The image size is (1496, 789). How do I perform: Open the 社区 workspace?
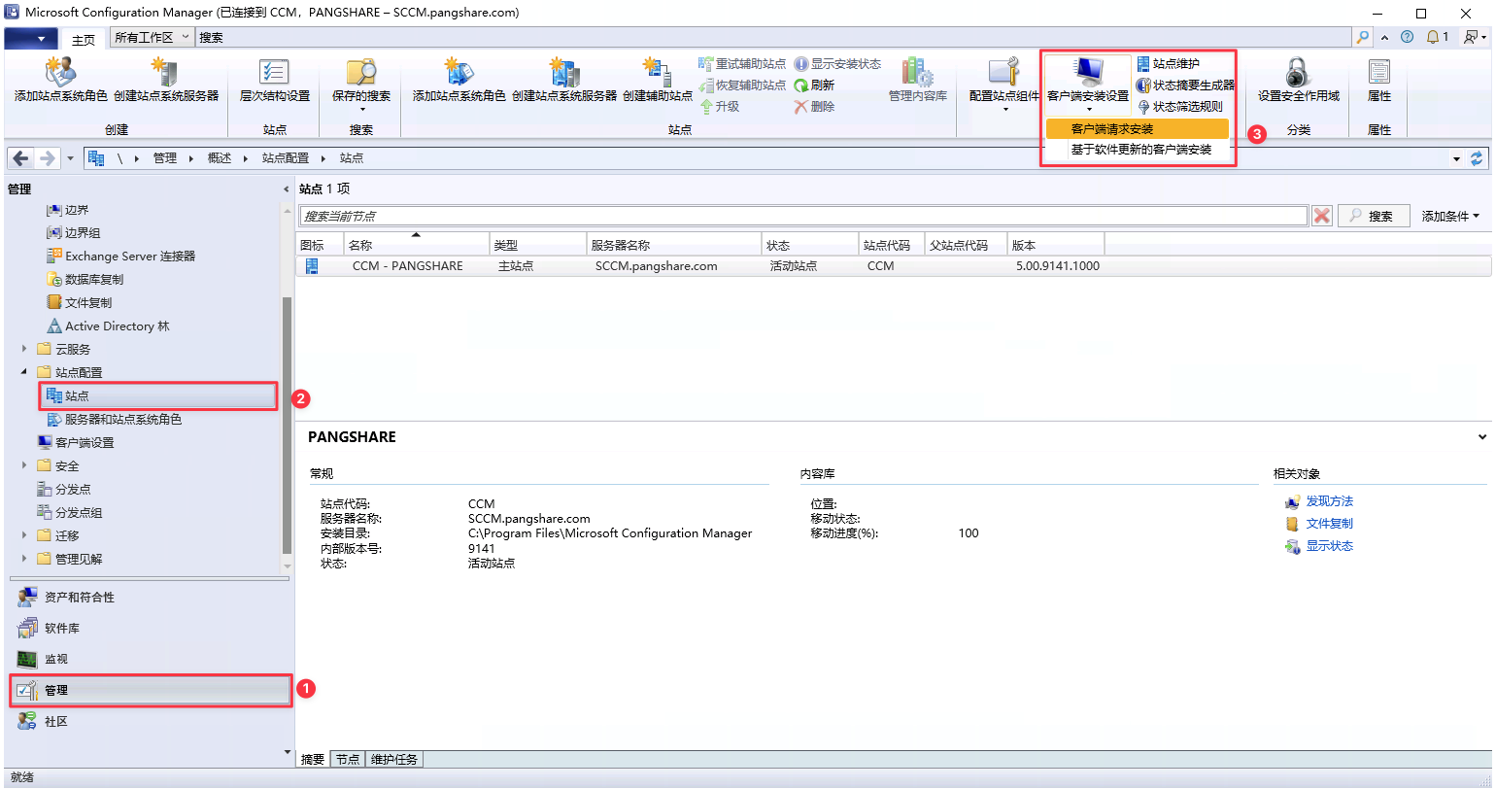(151, 721)
